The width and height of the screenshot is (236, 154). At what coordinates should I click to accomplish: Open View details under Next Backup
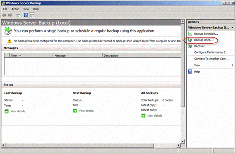tap(86, 111)
